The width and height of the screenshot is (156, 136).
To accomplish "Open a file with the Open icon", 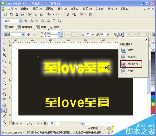I will click(x=11, y=14).
